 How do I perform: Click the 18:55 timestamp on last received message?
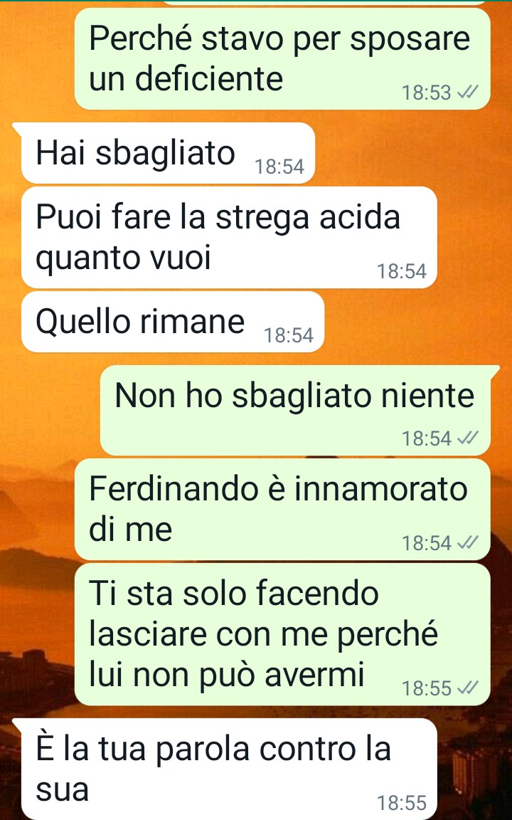pyautogui.click(x=402, y=803)
